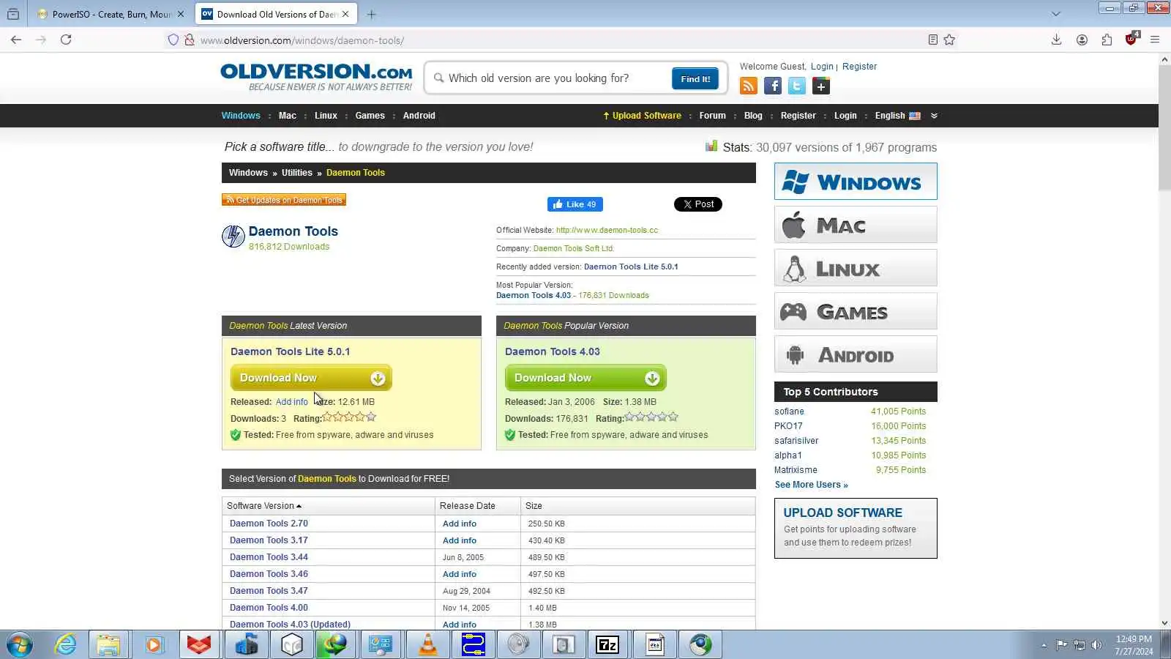Open a new browser tab
Image resolution: width=1171 pixels, height=659 pixels.
[372, 14]
